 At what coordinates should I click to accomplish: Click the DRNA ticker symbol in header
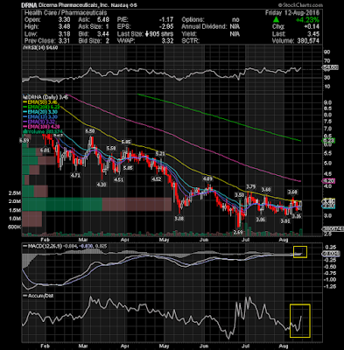point(29,5)
